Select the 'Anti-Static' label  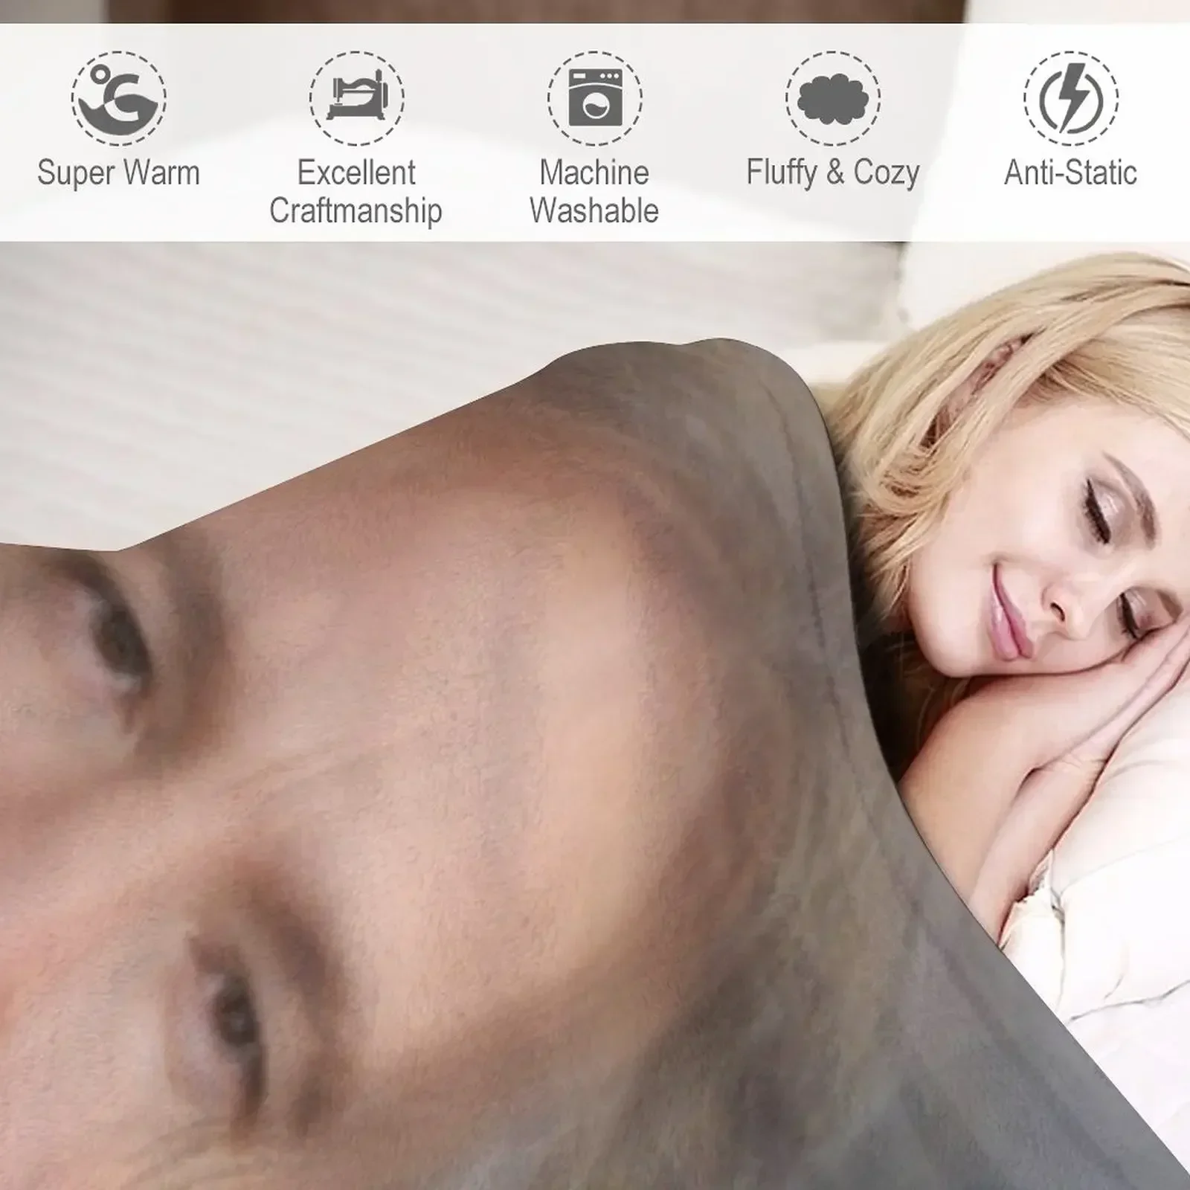[x=1071, y=173]
